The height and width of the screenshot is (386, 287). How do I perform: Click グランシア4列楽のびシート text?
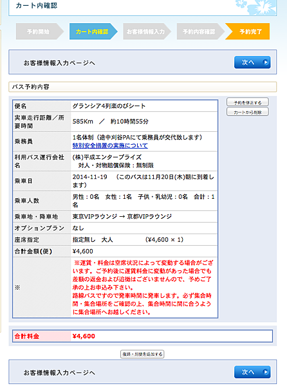(109, 106)
